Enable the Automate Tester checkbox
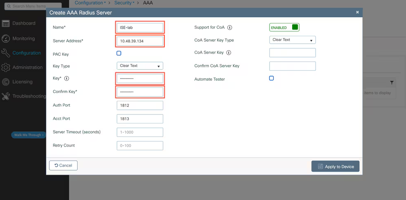Viewport: 406px width, 200px height. click(x=271, y=78)
